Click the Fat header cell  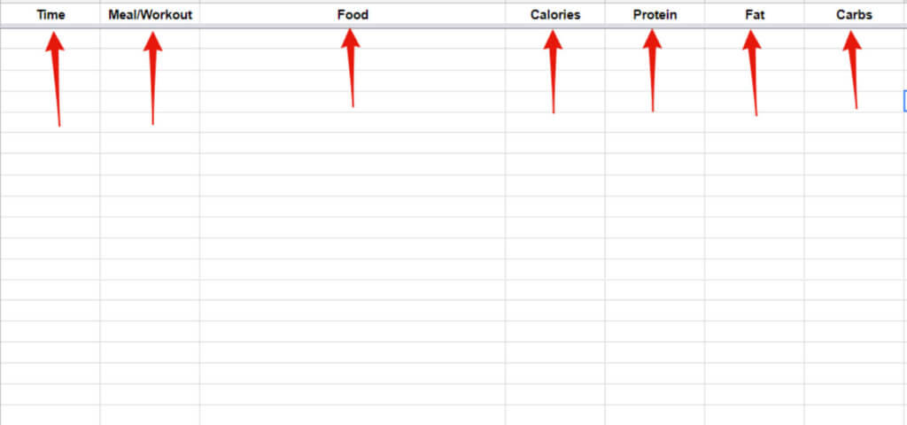tap(755, 15)
